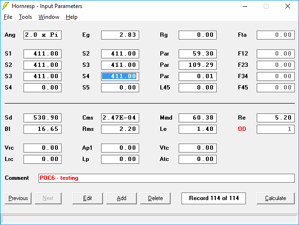Click the F12 input field

tap(275, 54)
